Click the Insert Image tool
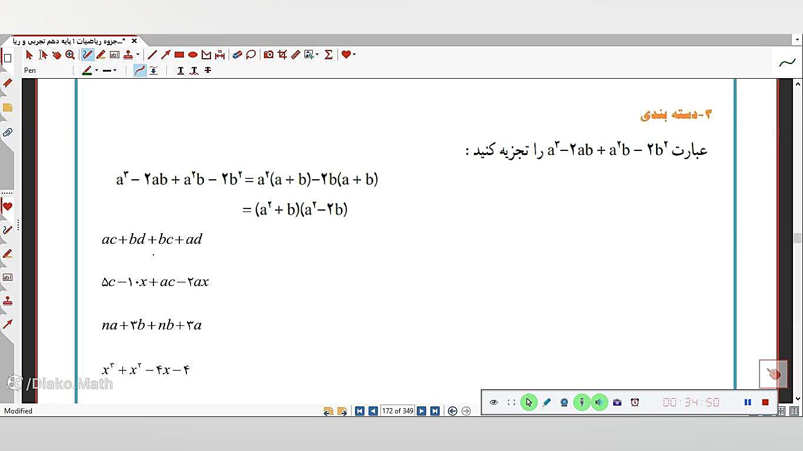 [x=309, y=55]
